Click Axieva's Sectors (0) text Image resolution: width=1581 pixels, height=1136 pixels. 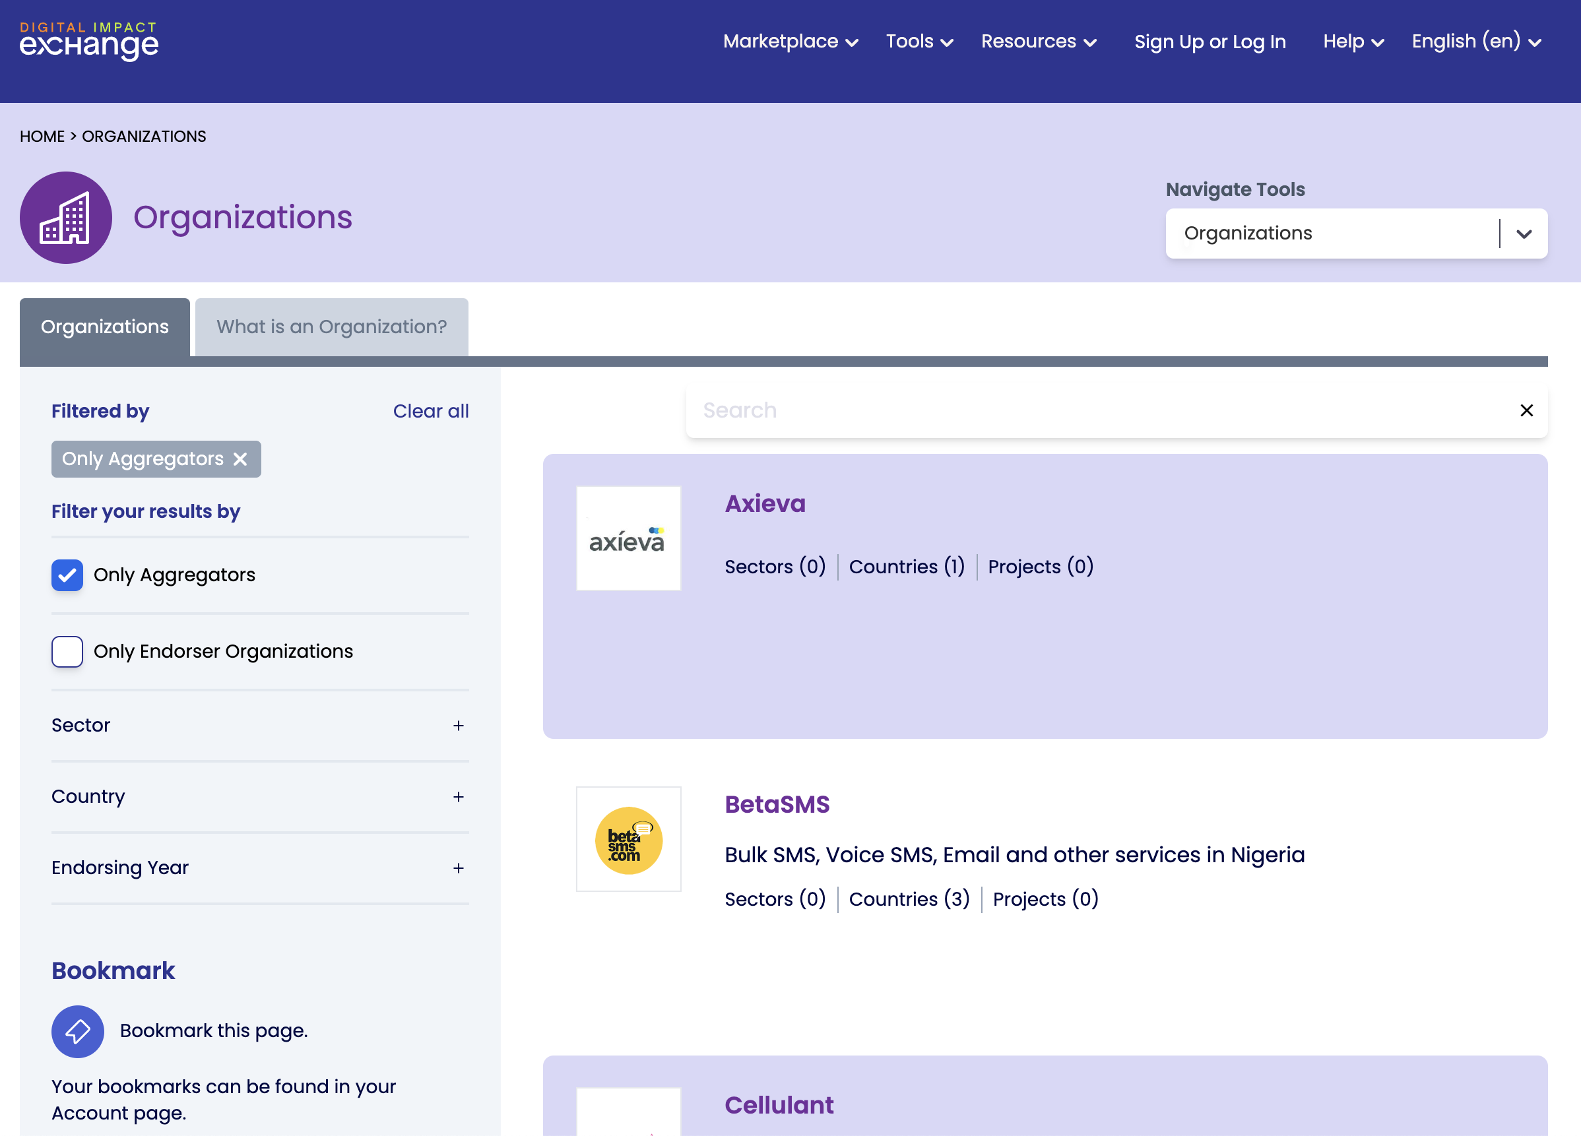[775, 567]
